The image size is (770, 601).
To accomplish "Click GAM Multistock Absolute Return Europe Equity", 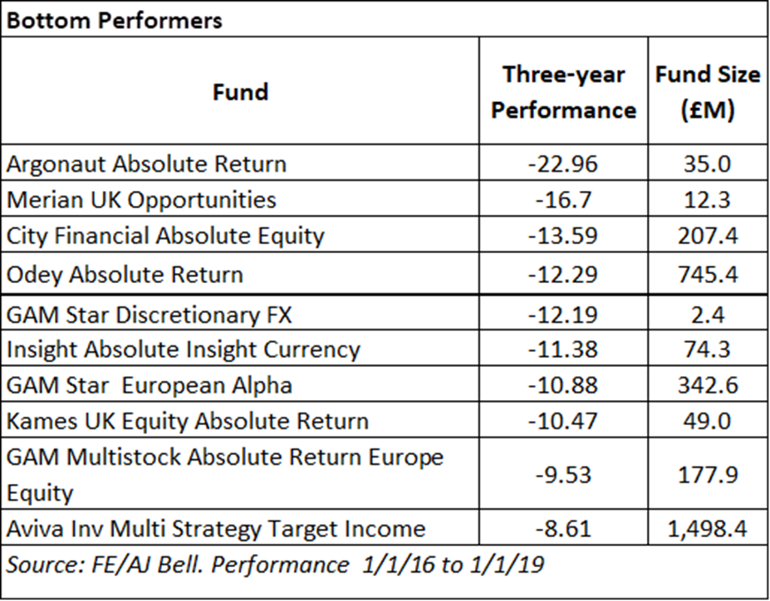I will coord(224,474).
